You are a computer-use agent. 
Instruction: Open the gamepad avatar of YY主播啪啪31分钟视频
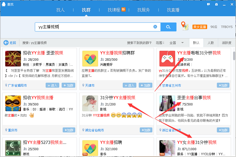pyautogui.click(x=167, y=59)
